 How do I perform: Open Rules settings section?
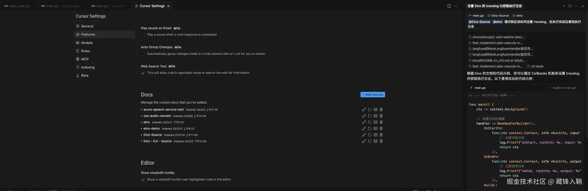coord(104,51)
